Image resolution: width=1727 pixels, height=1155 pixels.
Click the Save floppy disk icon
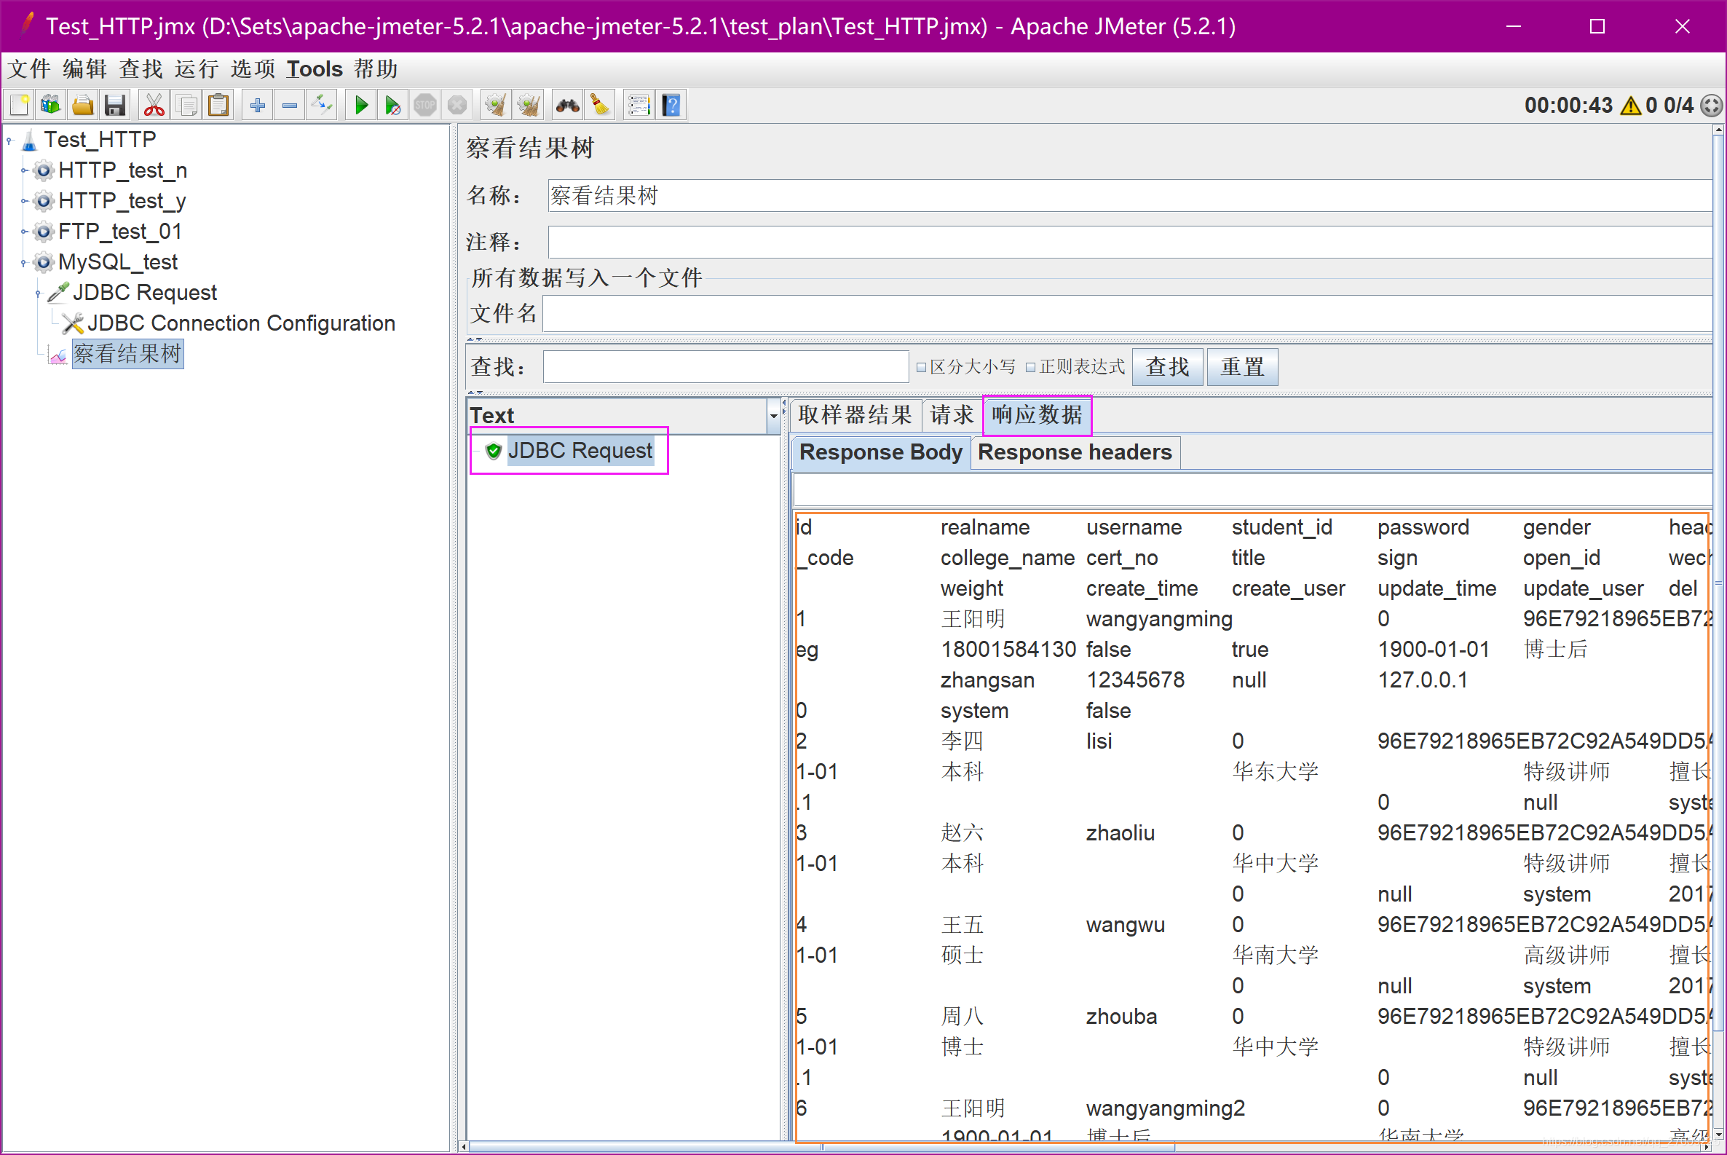[x=115, y=106]
